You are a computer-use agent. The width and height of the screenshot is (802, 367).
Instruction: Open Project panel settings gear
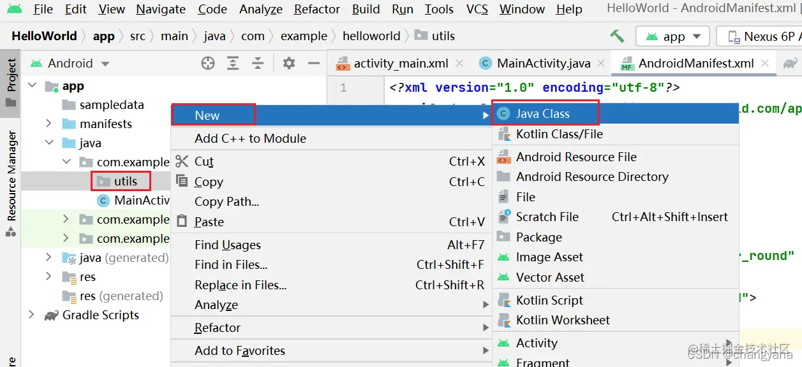(x=289, y=63)
